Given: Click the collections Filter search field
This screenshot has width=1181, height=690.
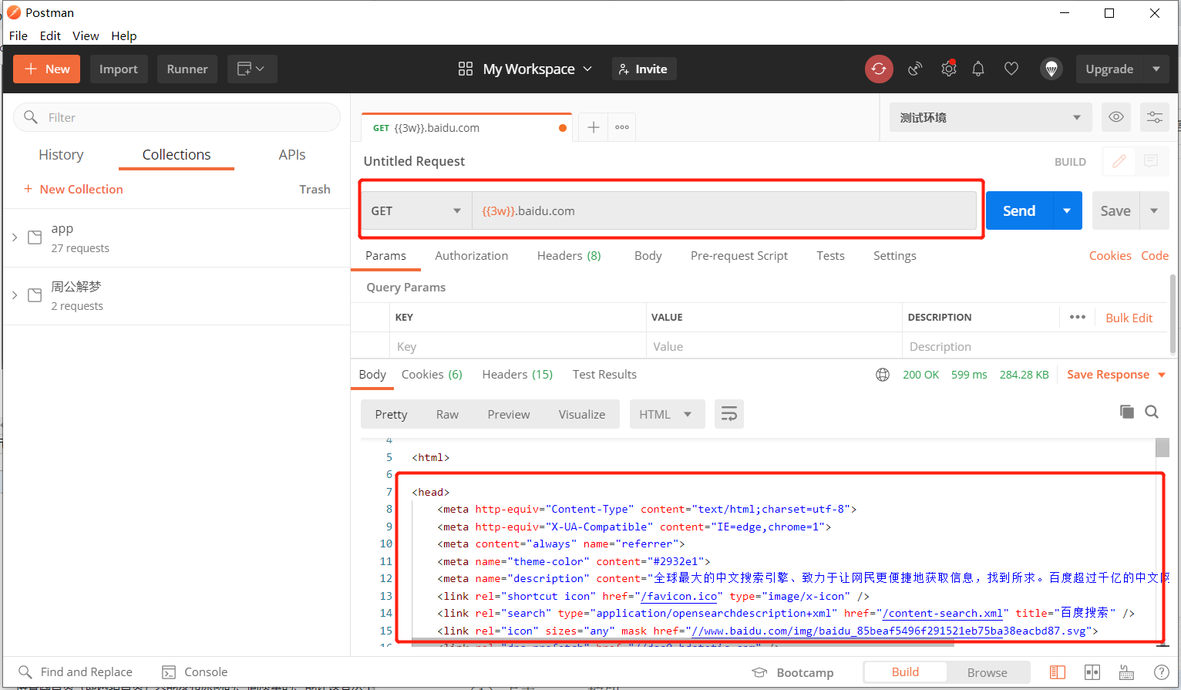Looking at the screenshot, I should pos(177,117).
